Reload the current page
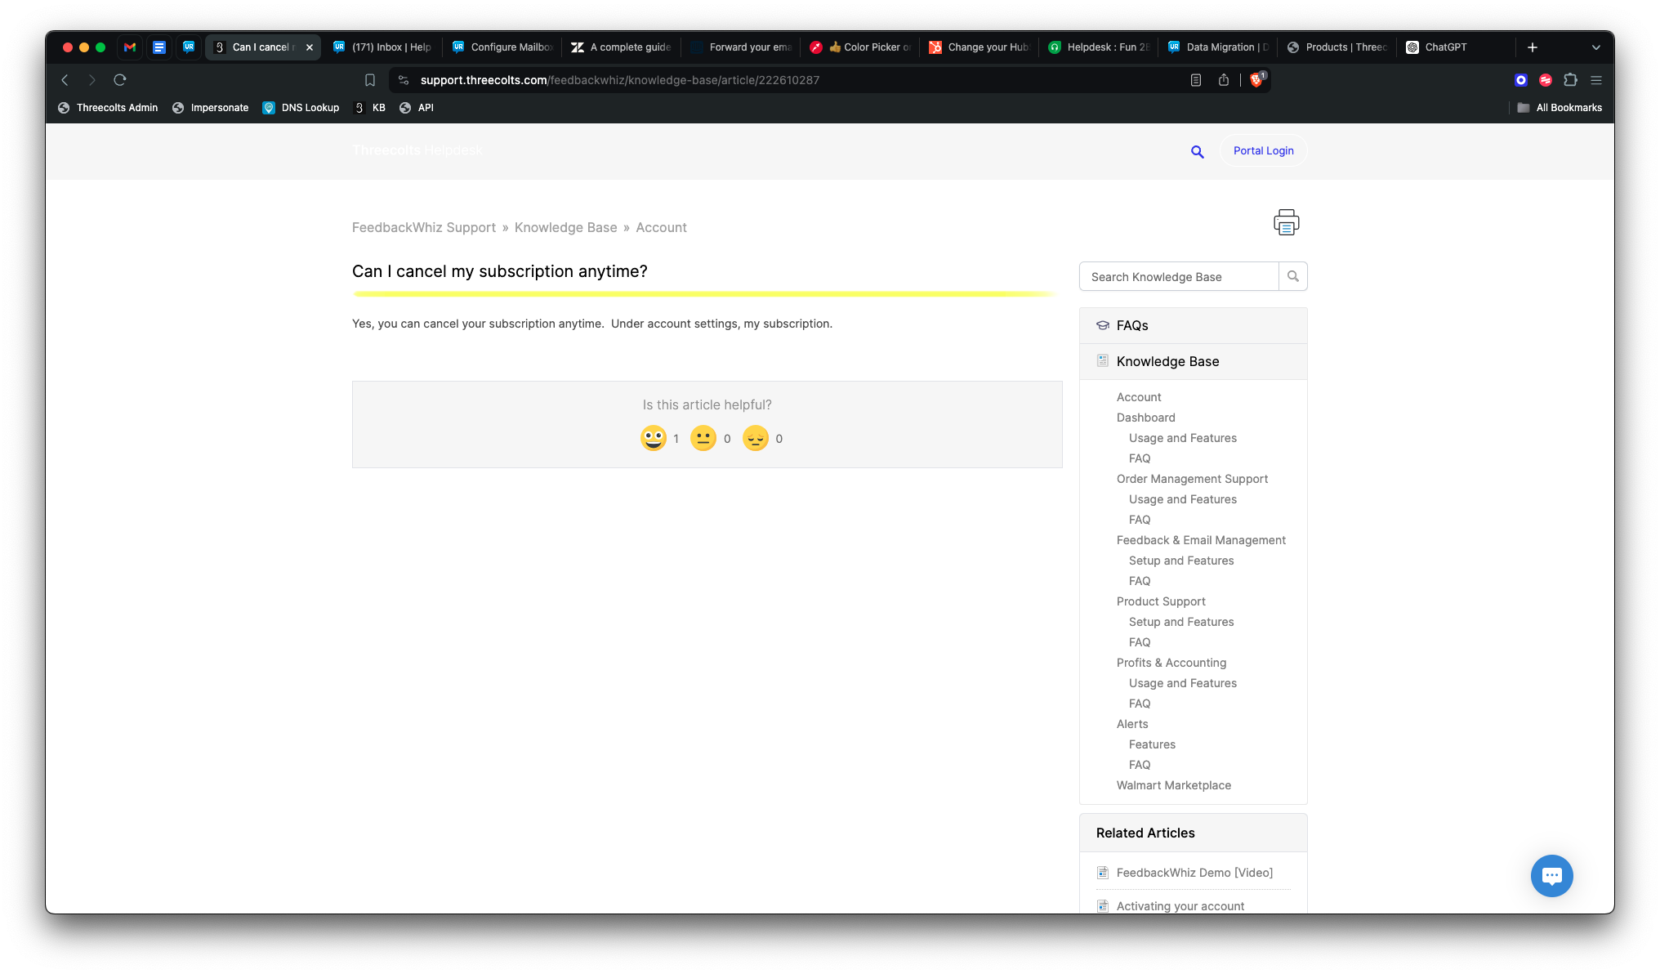The width and height of the screenshot is (1660, 974). tap(120, 80)
